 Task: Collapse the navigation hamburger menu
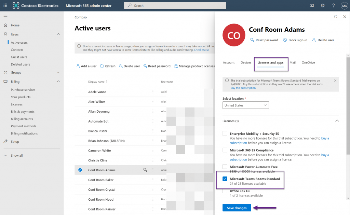5,16
